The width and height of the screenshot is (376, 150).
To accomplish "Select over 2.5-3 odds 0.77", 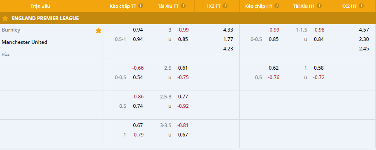I will pyautogui.click(x=183, y=97).
